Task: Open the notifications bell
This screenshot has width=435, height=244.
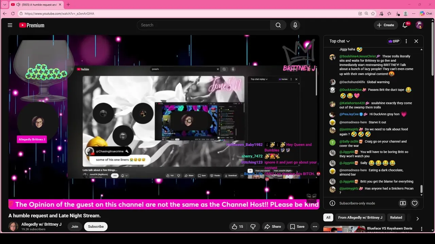Action: (x=405, y=25)
